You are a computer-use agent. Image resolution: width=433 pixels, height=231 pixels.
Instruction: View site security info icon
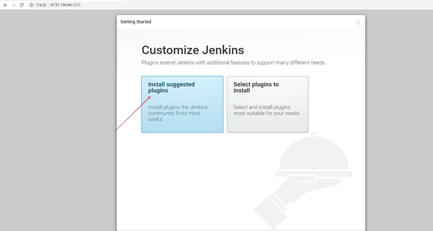pos(32,5)
